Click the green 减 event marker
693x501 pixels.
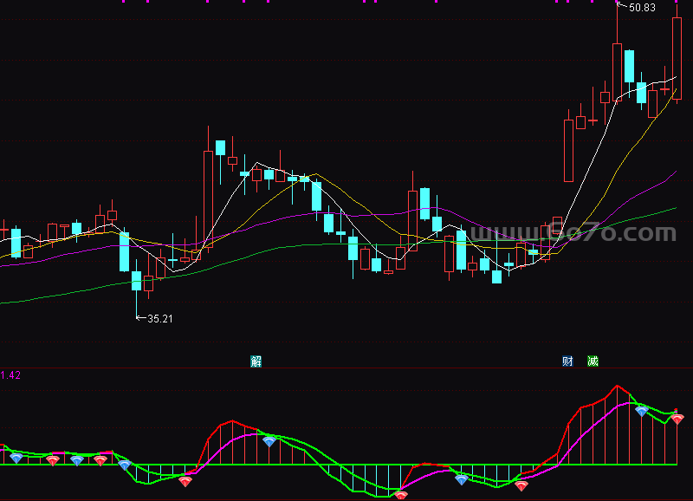click(x=593, y=361)
